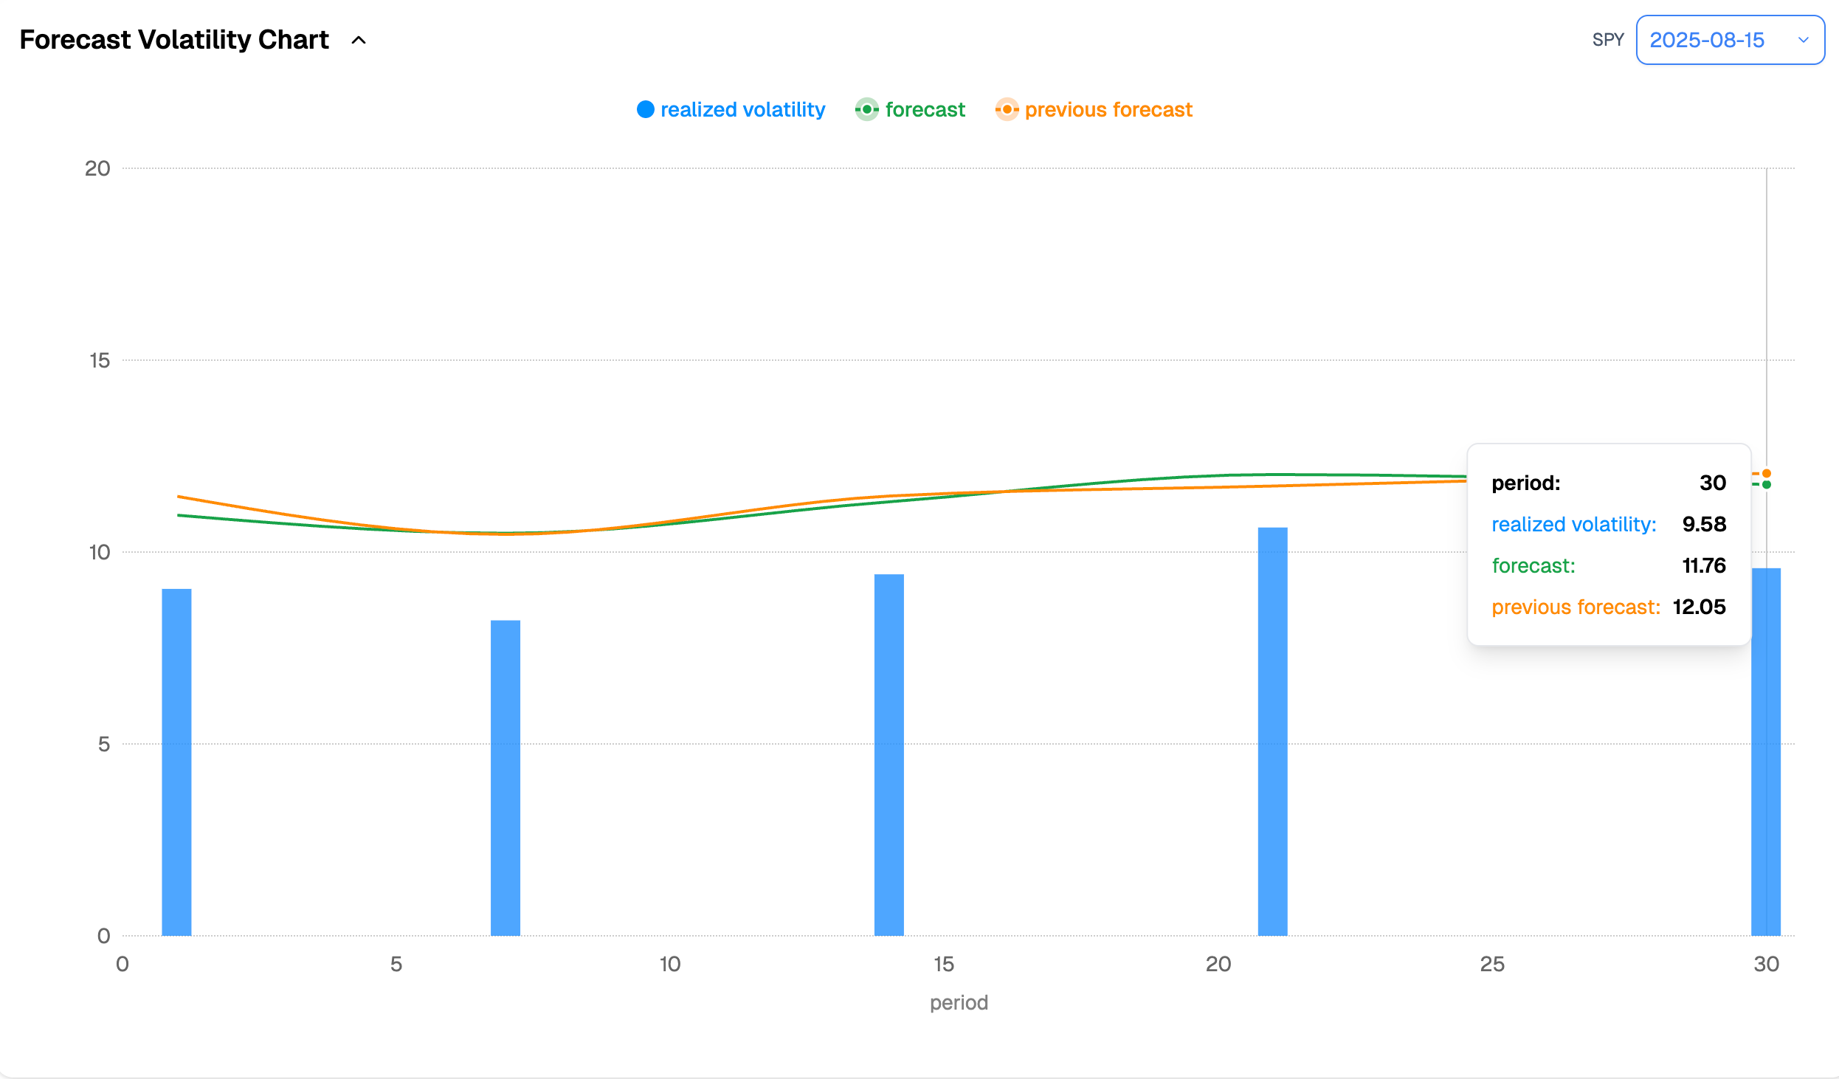Click the green forecast legend marker

point(866,109)
